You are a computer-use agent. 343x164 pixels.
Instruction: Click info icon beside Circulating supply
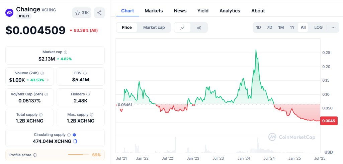click(x=69, y=135)
